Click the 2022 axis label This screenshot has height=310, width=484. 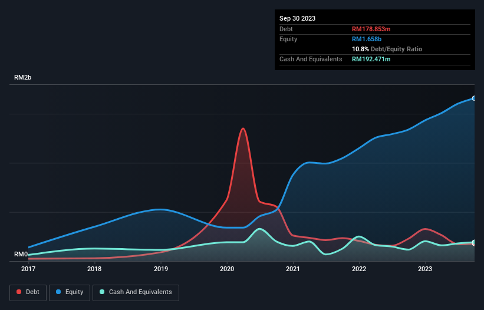pyautogui.click(x=359, y=269)
